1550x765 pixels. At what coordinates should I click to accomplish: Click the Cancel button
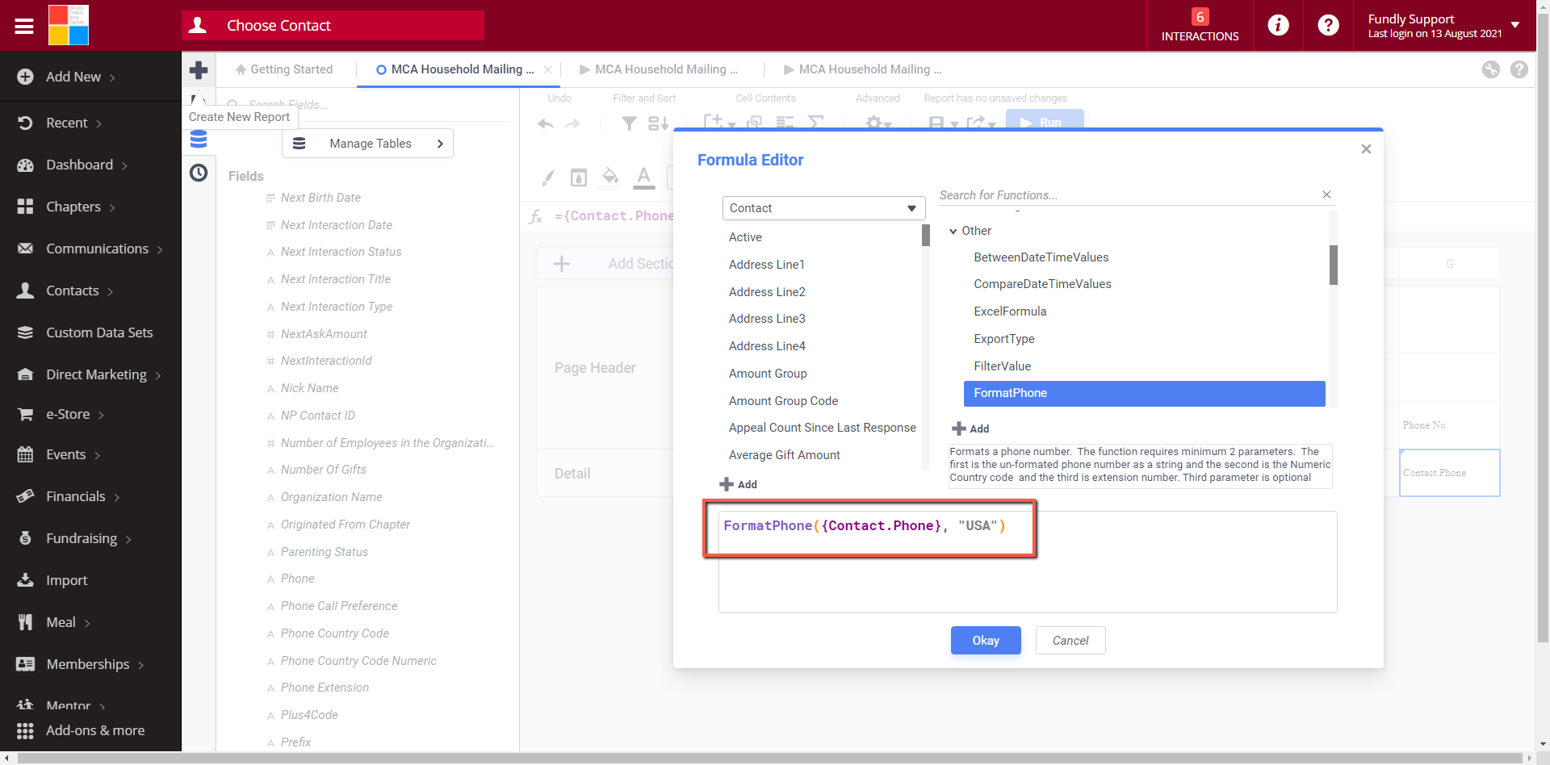(x=1070, y=641)
